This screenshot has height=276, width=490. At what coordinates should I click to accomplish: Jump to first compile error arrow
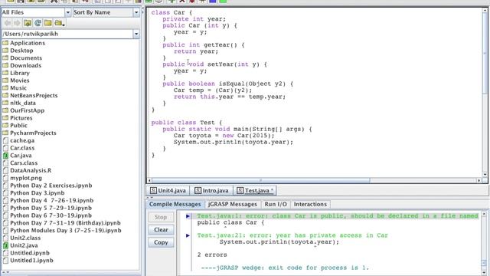[x=188, y=216]
